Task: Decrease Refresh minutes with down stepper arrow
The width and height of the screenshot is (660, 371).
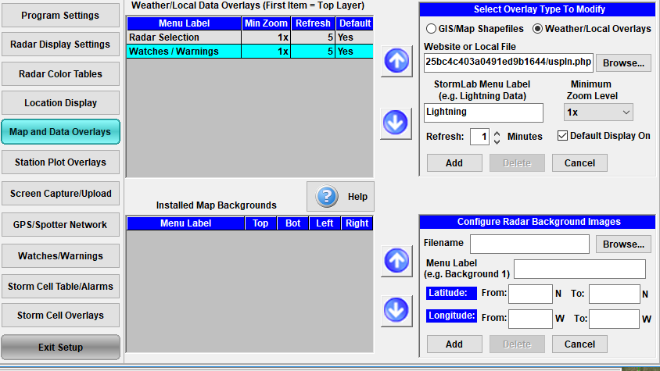Action: click(497, 141)
